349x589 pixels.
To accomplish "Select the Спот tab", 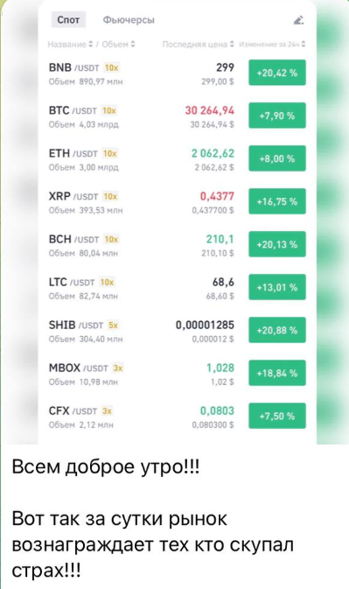I will point(68,20).
